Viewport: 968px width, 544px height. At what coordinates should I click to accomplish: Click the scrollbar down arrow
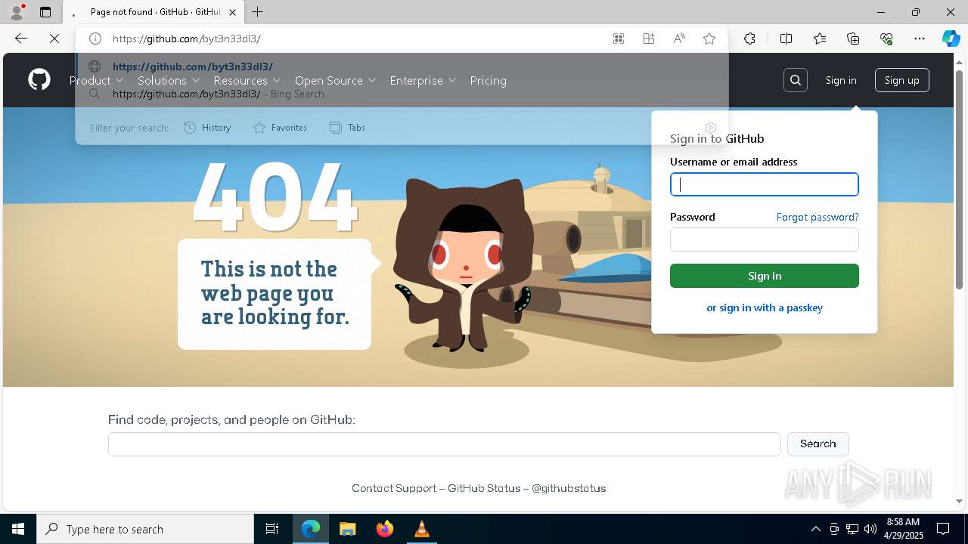(x=960, y=501)
